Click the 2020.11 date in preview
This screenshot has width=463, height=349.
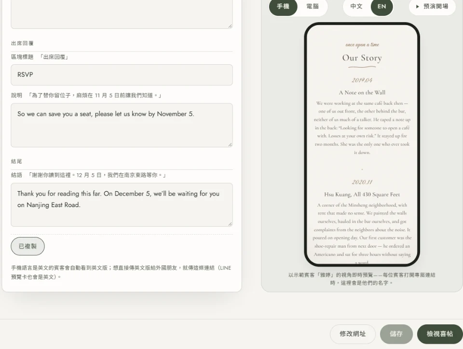(x=362, y=182)
